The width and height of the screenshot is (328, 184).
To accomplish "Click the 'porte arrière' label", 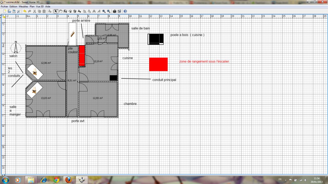I will 81,20.
